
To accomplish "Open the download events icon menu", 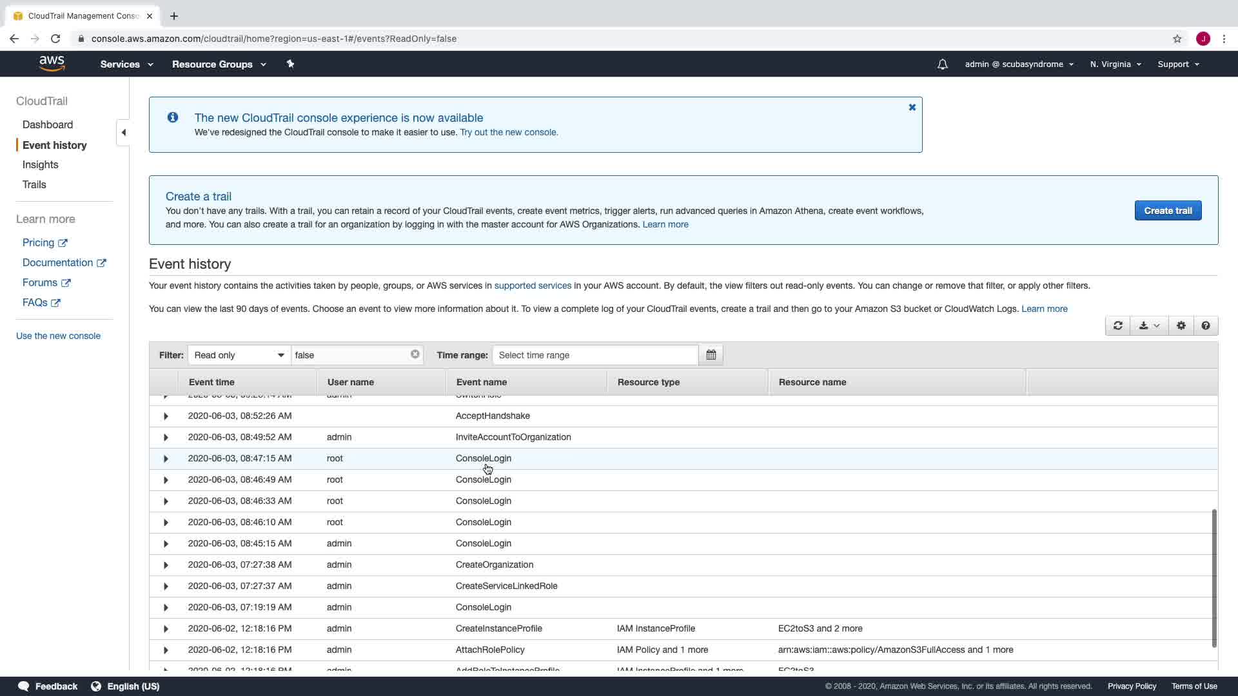I will tap(1148, 326).
